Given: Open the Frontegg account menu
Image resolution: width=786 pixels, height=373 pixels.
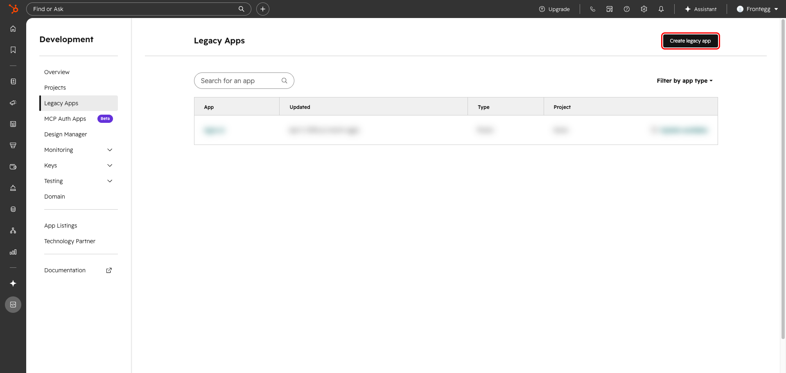Looking at the screenshot, I should 757,9.
